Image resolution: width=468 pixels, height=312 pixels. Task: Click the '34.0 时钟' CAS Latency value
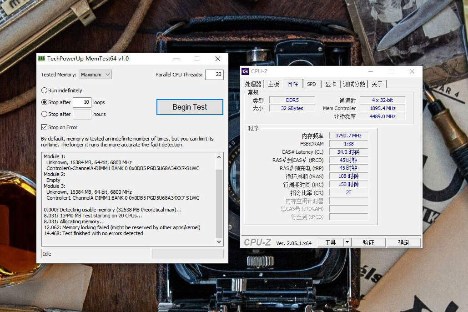coord(348,152)
